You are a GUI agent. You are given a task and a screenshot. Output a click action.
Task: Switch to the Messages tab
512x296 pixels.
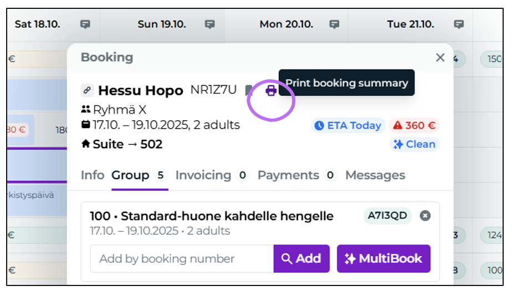click(x=375, y=175)
